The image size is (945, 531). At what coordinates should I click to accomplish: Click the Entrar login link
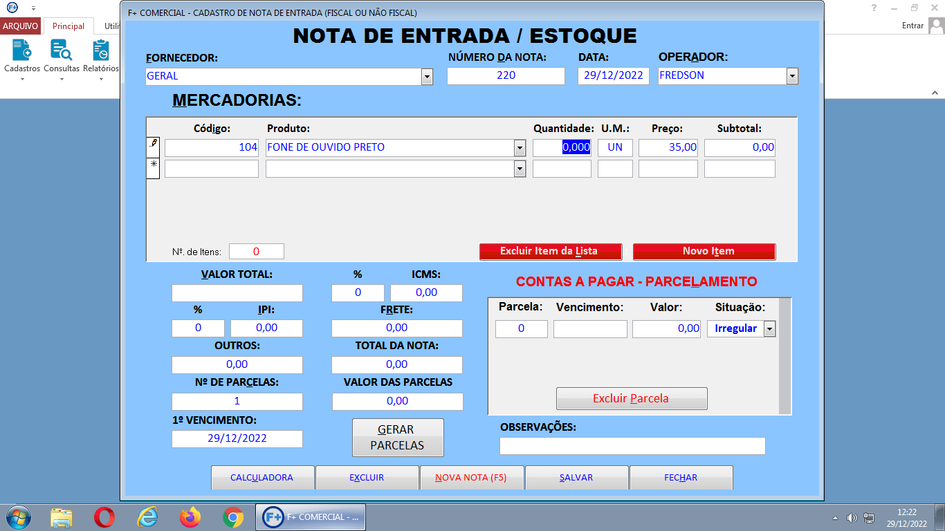[912, 26]
